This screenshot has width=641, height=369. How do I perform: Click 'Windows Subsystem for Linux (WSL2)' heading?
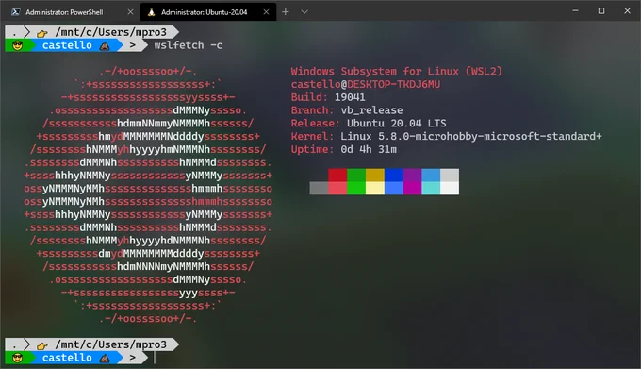(x=397, y=71)
